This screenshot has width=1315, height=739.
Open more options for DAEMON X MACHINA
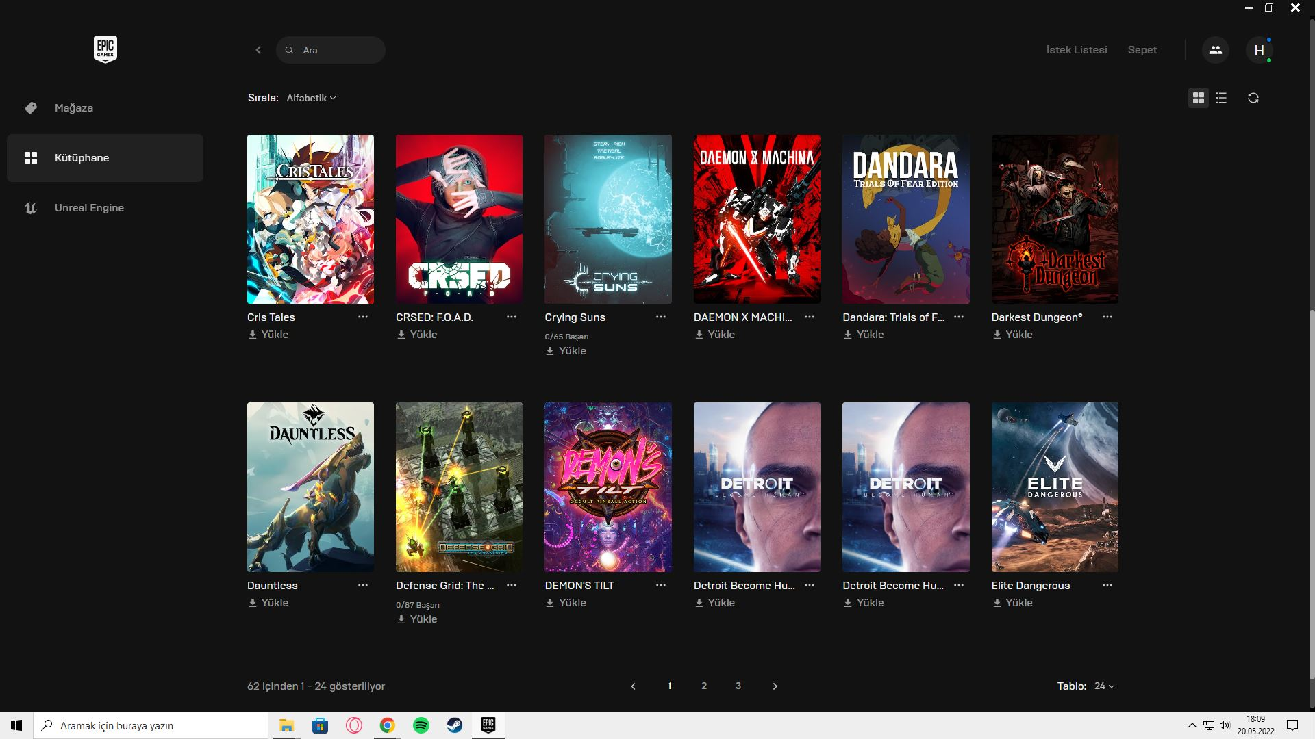[810, 317]
